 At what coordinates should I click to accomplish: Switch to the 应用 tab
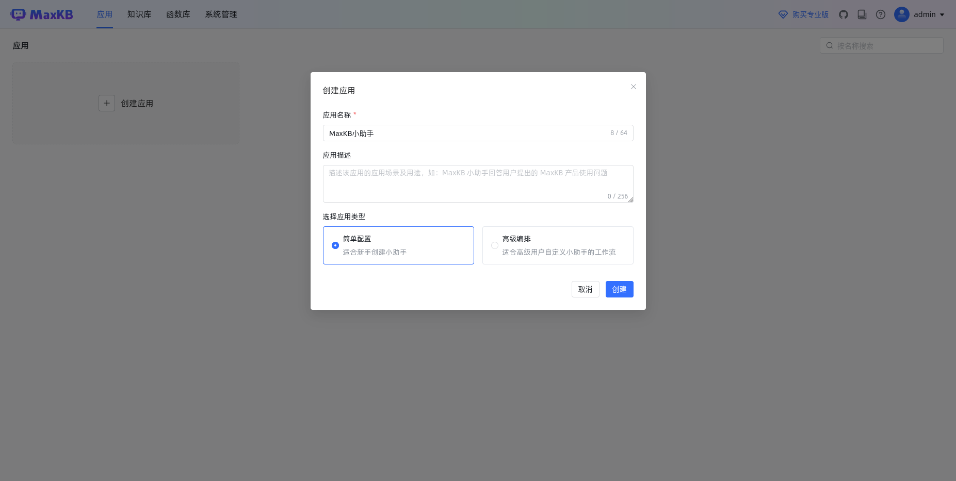tap(105, 14)
